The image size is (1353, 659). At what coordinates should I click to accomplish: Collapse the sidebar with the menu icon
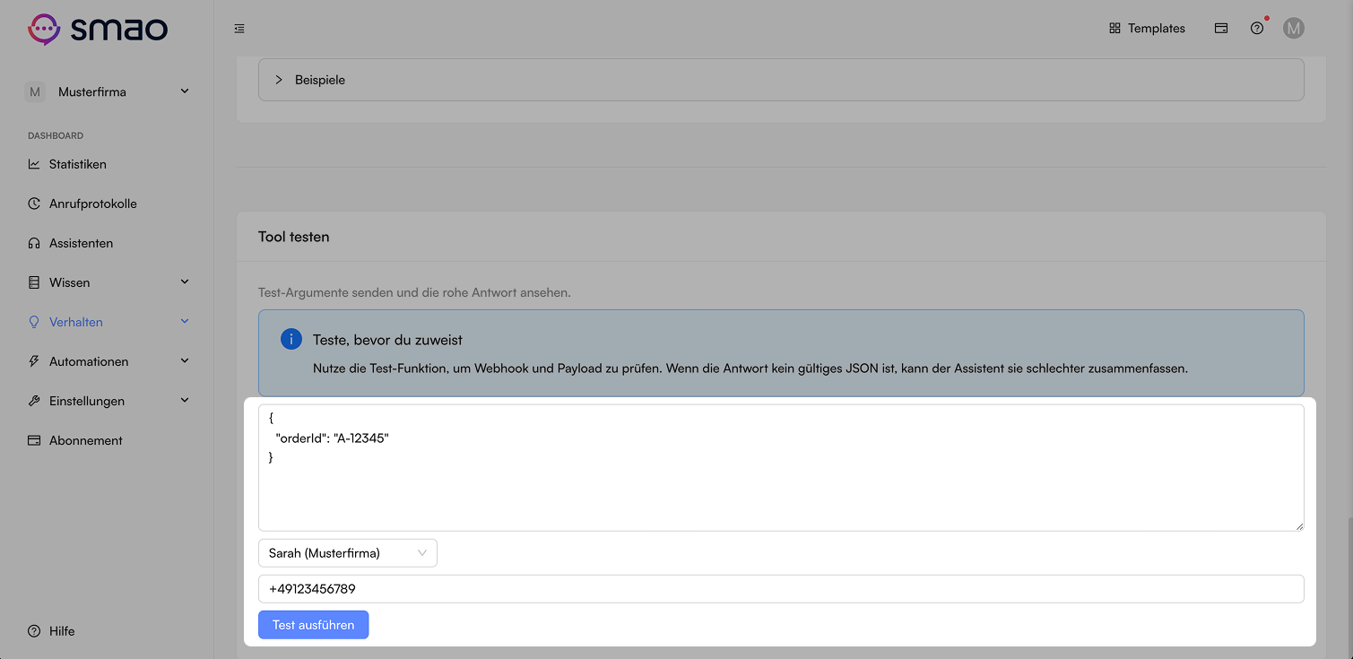point(239,29)
